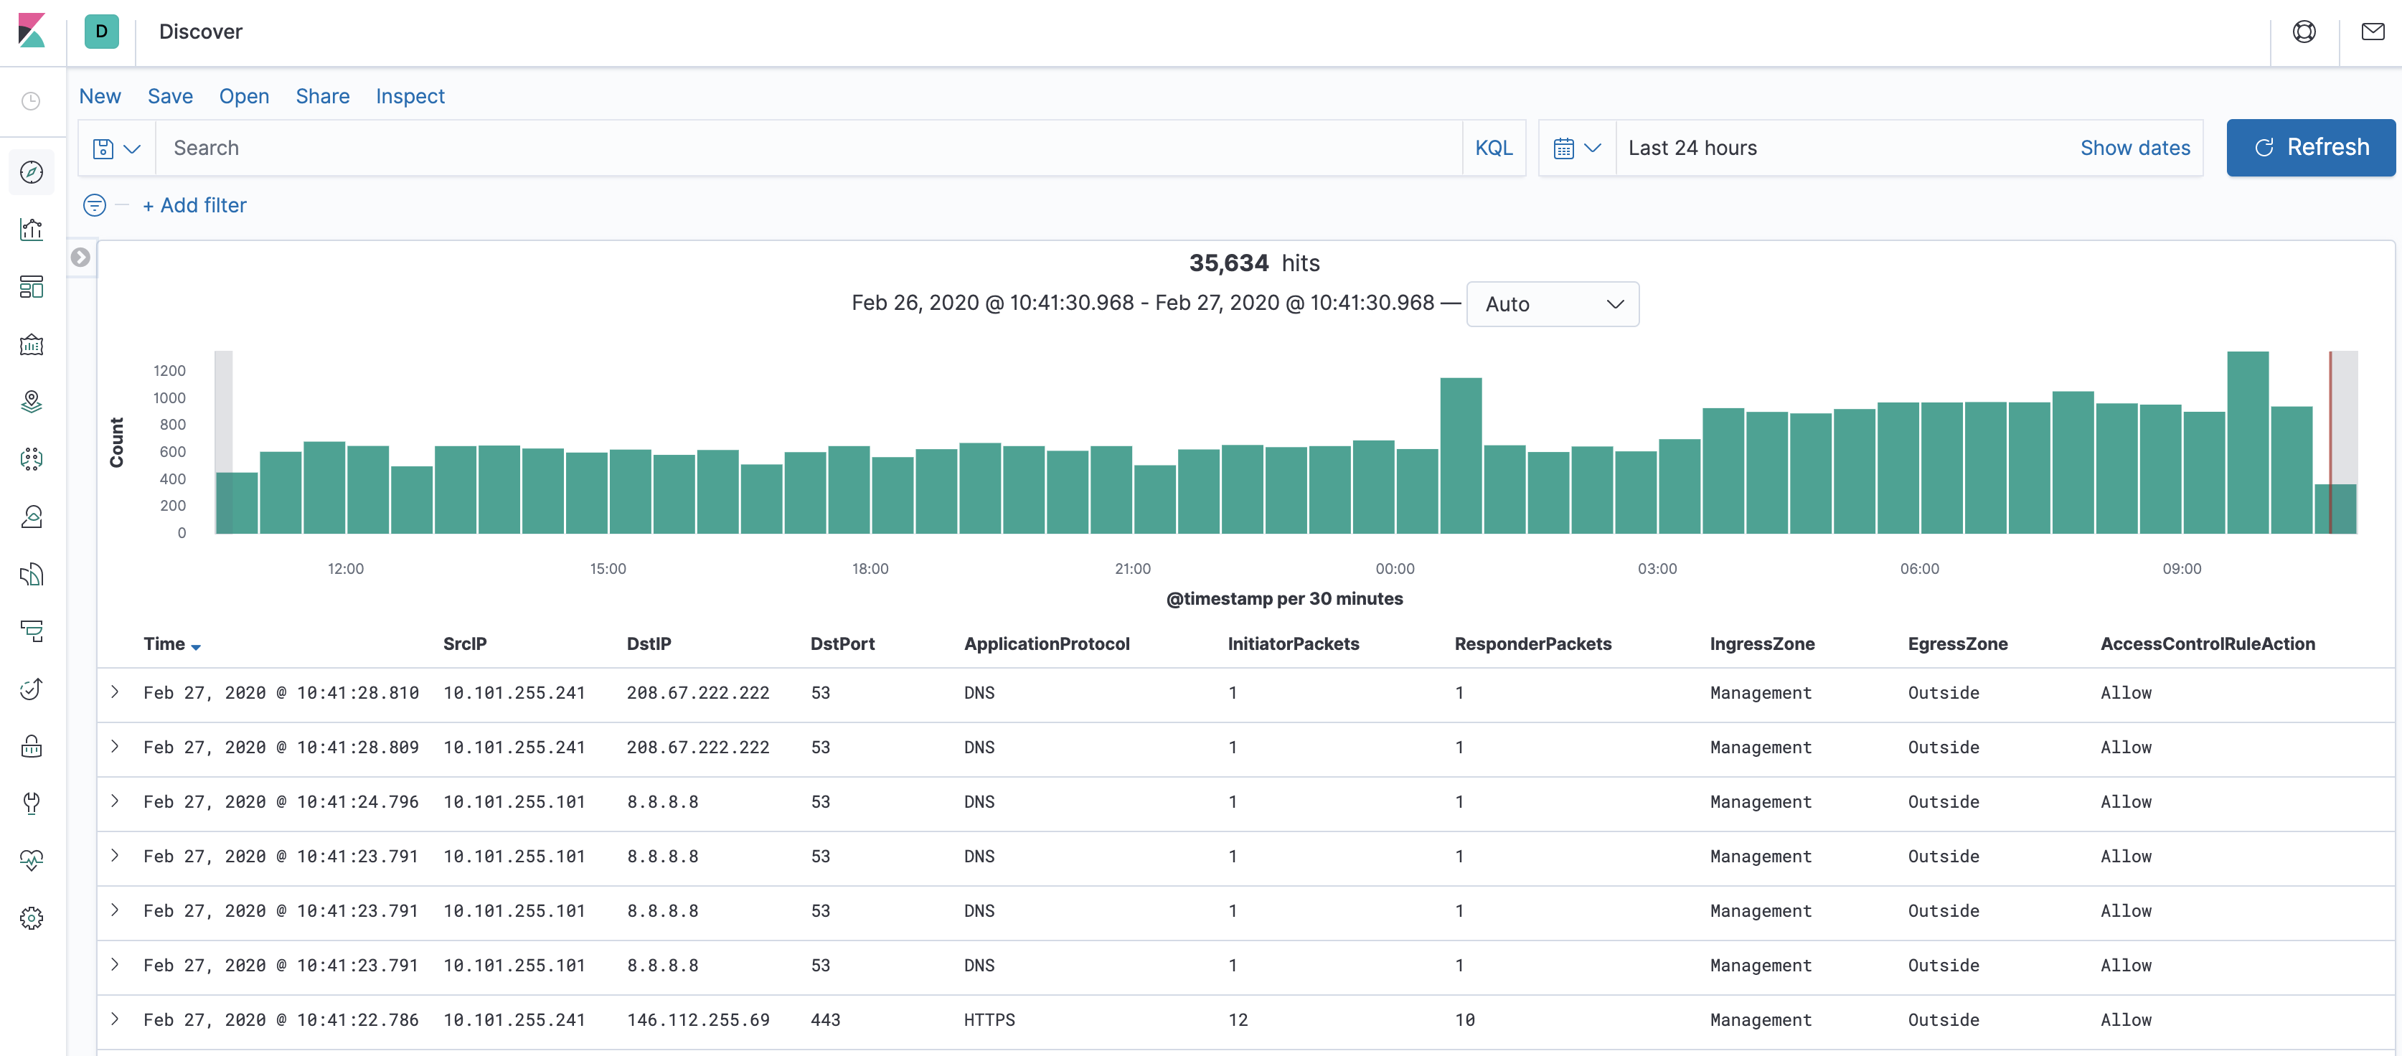Click the Inspect menu item
2402x1056 pixels.
click(410, 96)
